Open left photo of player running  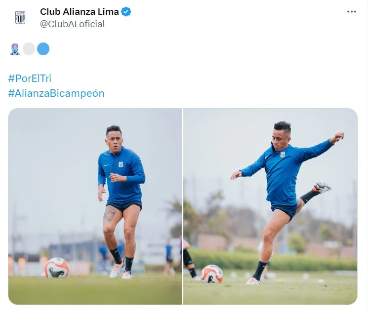point(95,206)
